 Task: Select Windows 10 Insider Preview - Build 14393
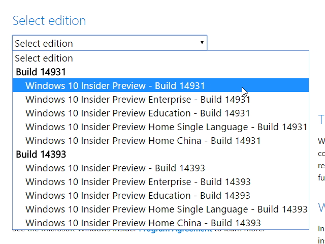pyautogui.click(x=115, y=168)
